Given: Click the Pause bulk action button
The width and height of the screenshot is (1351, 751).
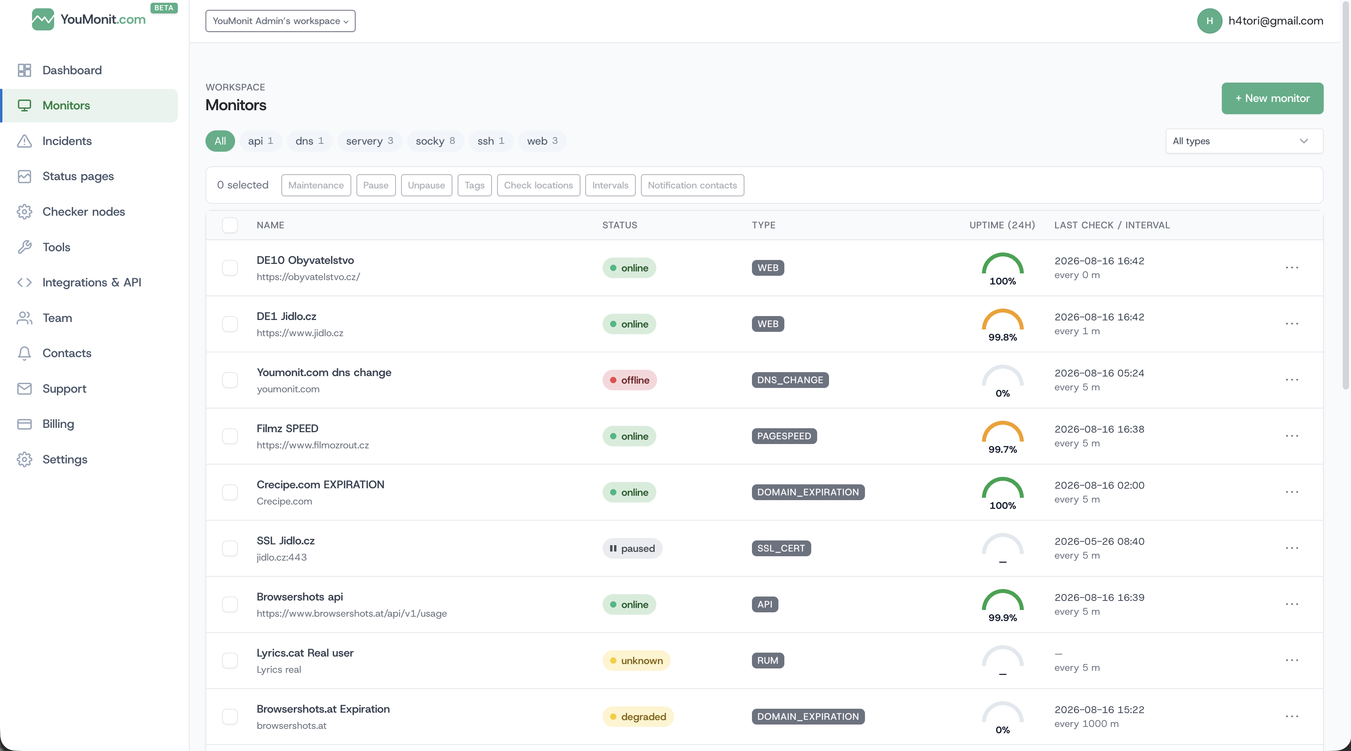Looking at the screenshot, I should tap(375, 185).
